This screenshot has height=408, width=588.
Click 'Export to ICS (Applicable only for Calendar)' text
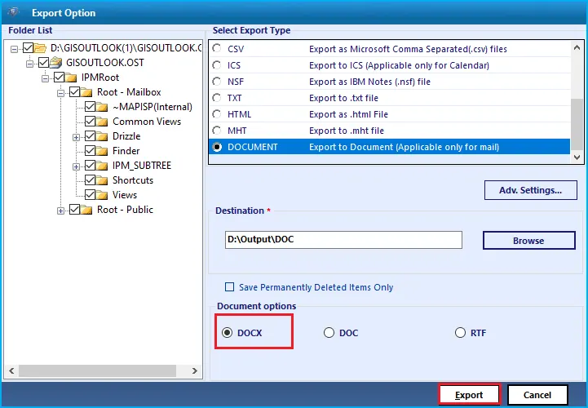pyautogui.click(x=399, y=65)
